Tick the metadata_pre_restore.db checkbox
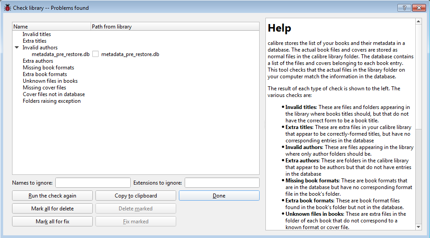430x238 pixels. pos(95,54)
